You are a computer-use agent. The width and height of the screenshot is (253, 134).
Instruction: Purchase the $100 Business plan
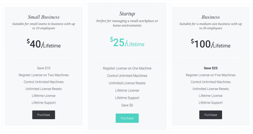(211, 115)
